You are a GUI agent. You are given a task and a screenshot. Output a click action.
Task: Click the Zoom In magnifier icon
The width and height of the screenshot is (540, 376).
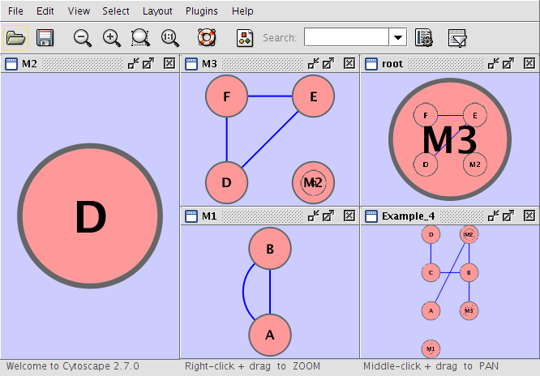112,37
